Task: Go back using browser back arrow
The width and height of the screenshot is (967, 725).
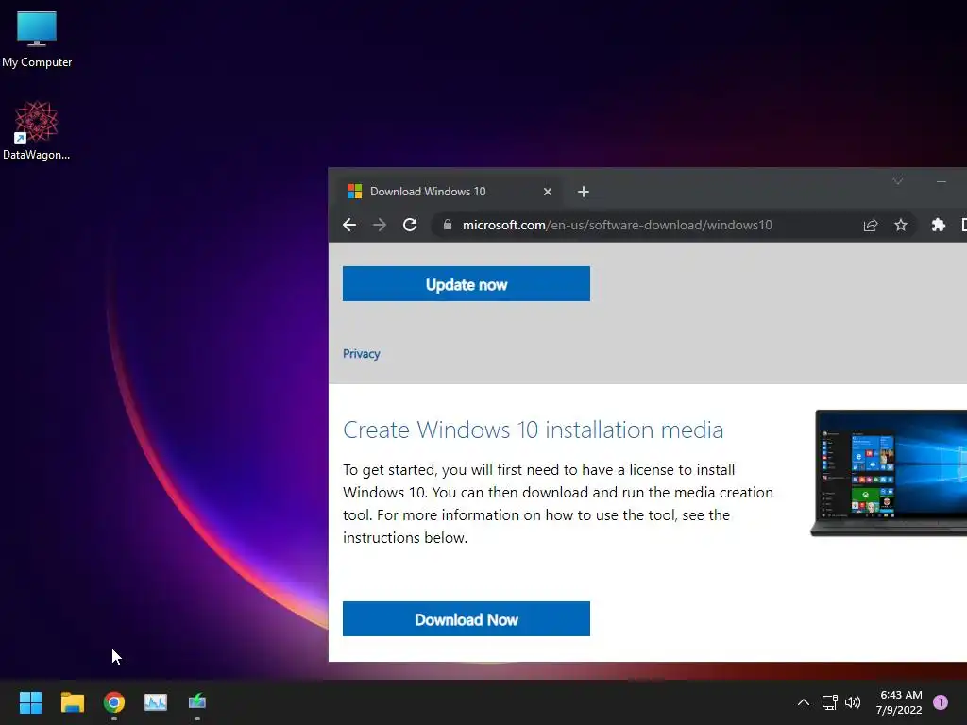Action: [x=349, y=225]
